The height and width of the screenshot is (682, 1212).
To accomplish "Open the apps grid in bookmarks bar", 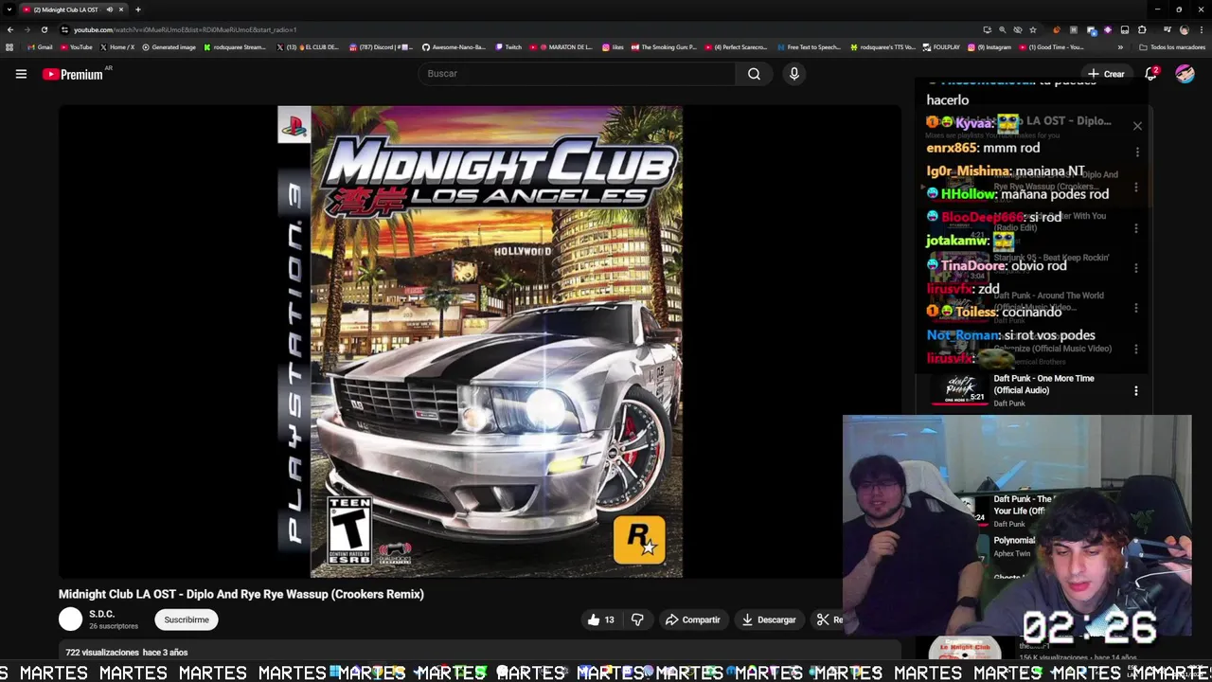I will 9,47.
